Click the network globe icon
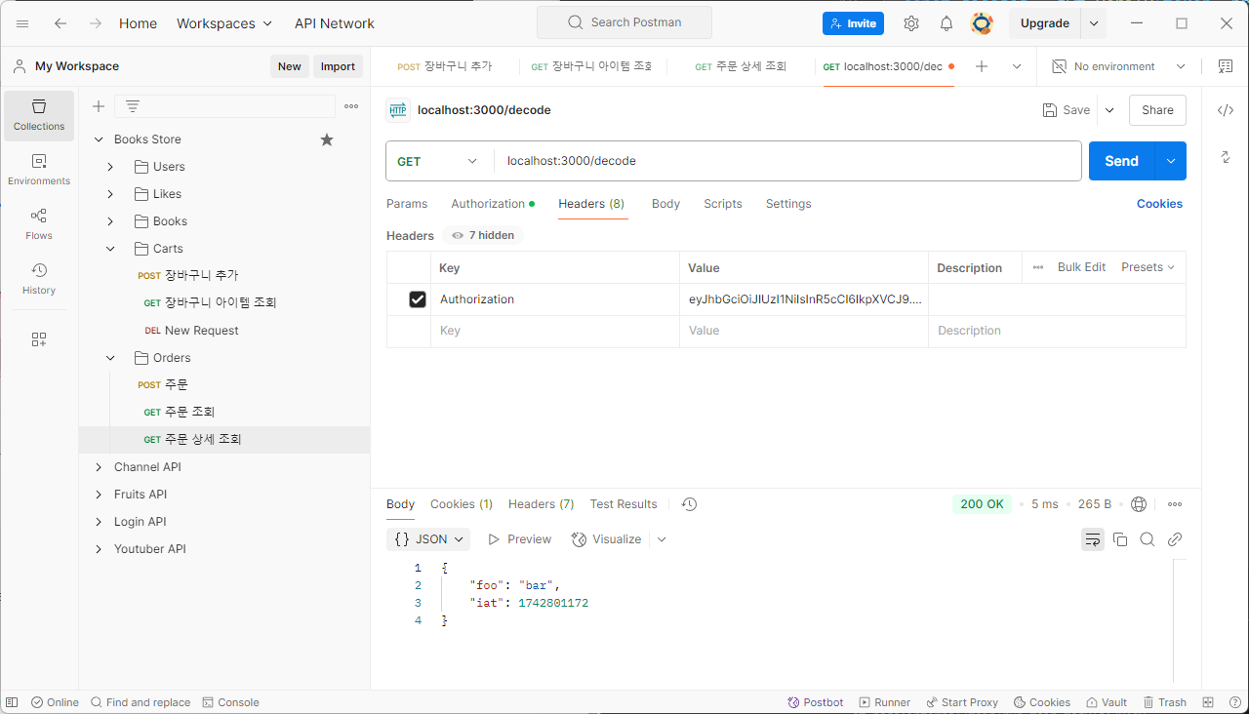This screenshot has height=714, width=1249. [x=1139, y=504]
